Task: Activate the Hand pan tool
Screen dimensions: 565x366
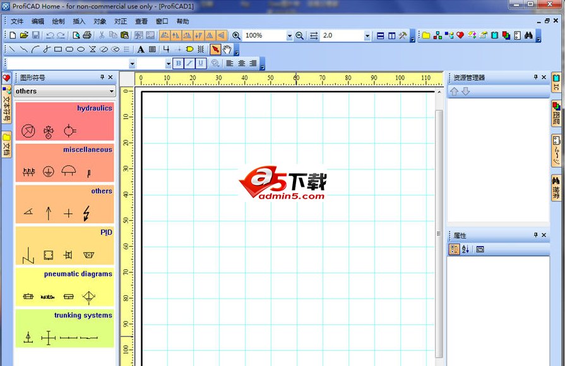Action: pyautogui.click(x=227, y=49)
